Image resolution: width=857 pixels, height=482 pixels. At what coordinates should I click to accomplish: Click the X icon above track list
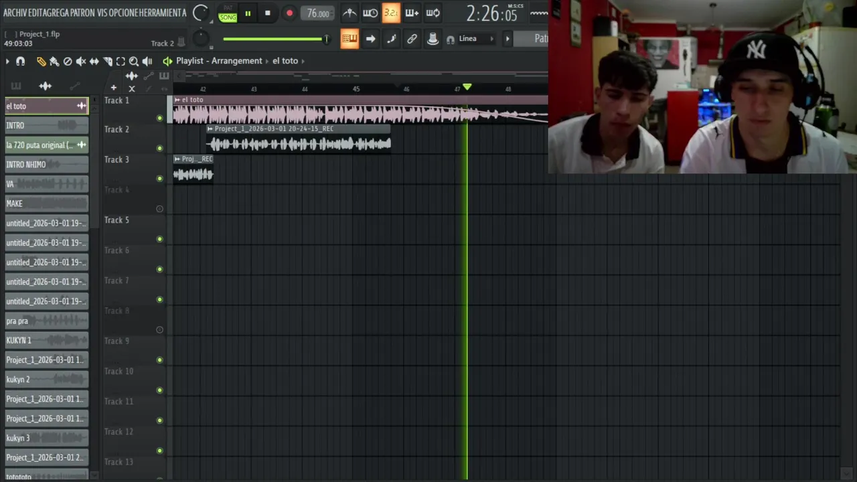pyautogui.click(x=131, y=88)
